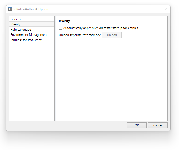
Task: Go to Environment Management settings
Action: click(x=29, y=35)
